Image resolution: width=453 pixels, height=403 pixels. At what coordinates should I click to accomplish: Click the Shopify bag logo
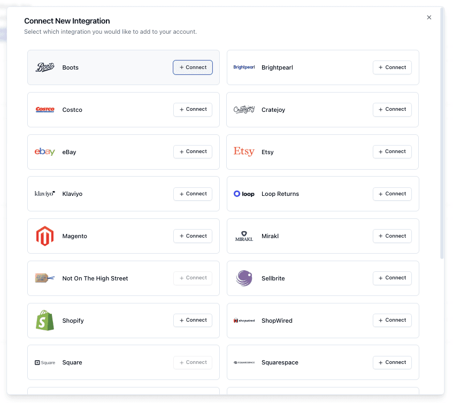pos(45,321)
